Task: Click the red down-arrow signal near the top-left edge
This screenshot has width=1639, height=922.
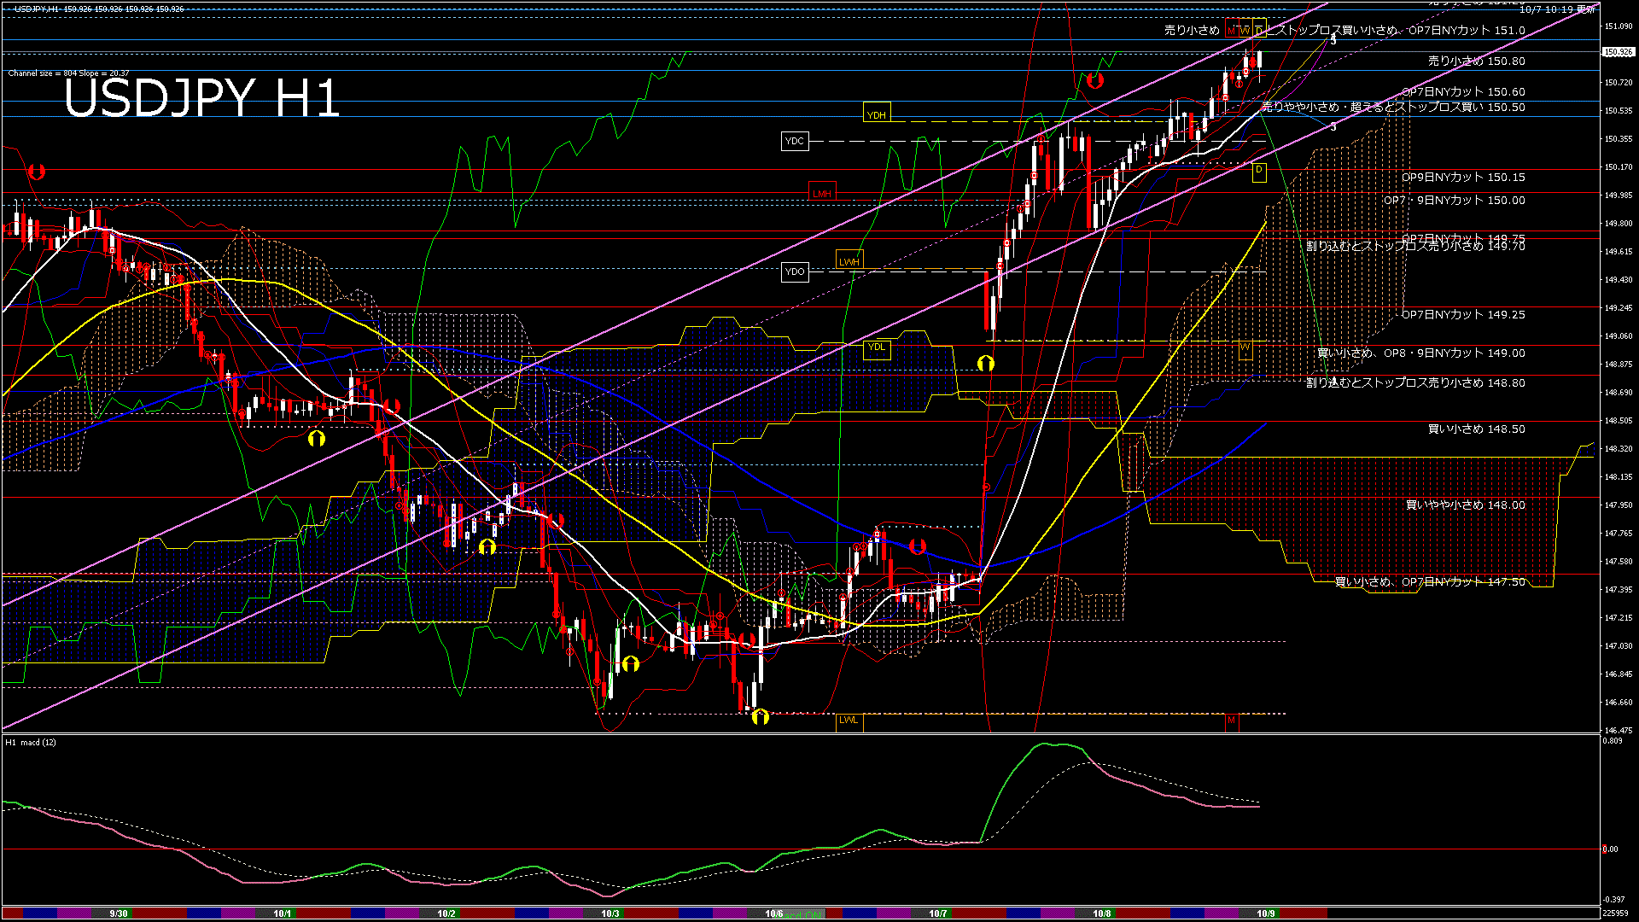Action: click(36, 172)
